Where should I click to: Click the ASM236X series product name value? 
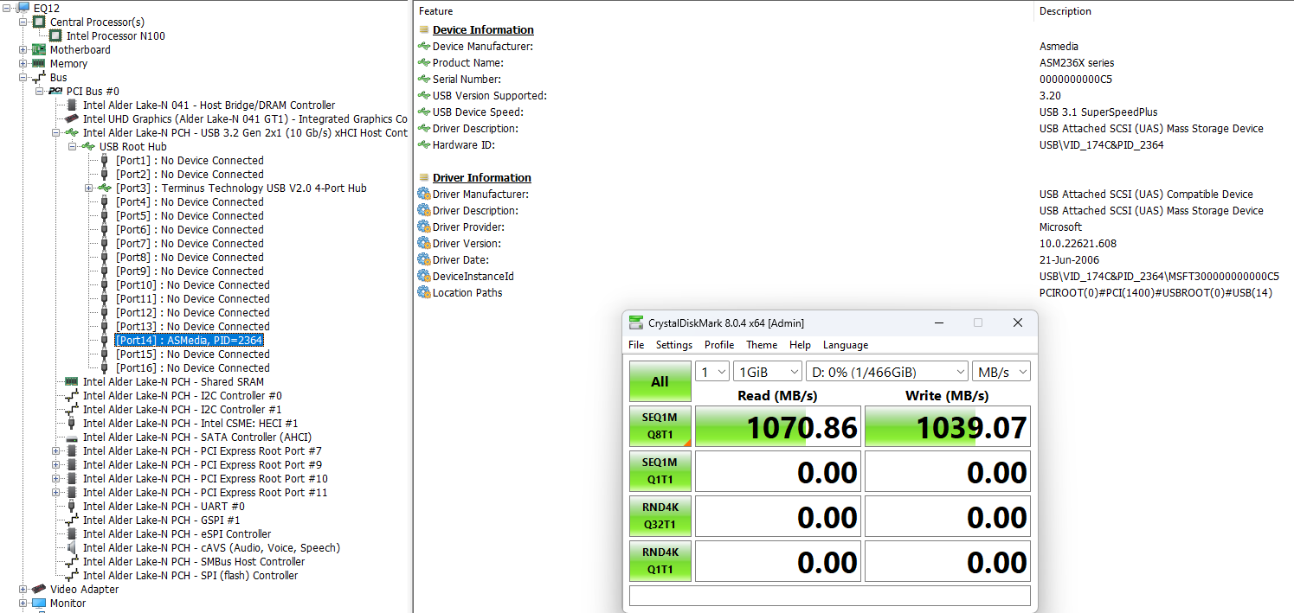[x=1077, y=62]
